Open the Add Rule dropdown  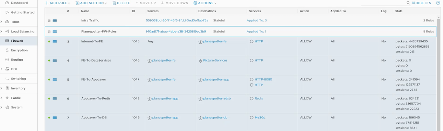tap(57, 3)
